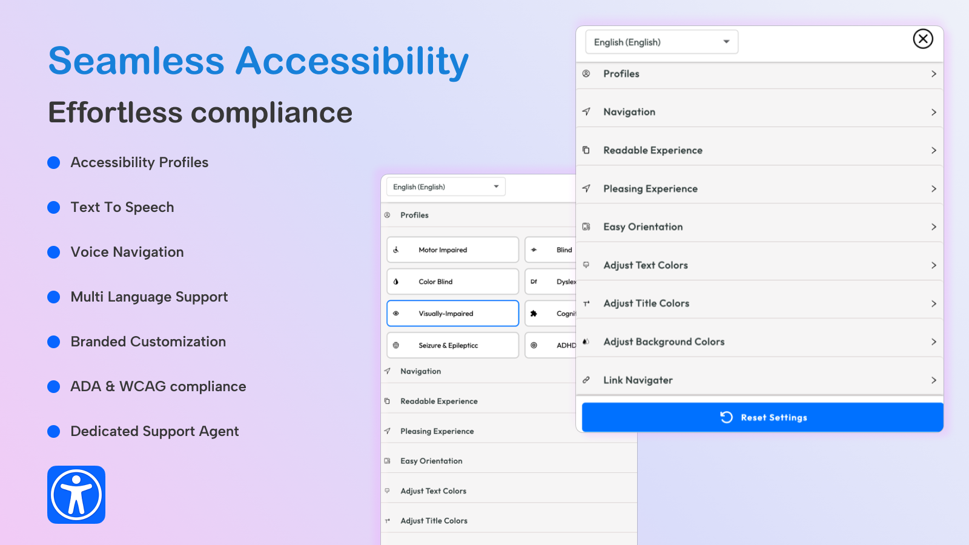Click the wheelchair icon on Motor Impaired
The image size is (969, 545).
tap(396, 250)
